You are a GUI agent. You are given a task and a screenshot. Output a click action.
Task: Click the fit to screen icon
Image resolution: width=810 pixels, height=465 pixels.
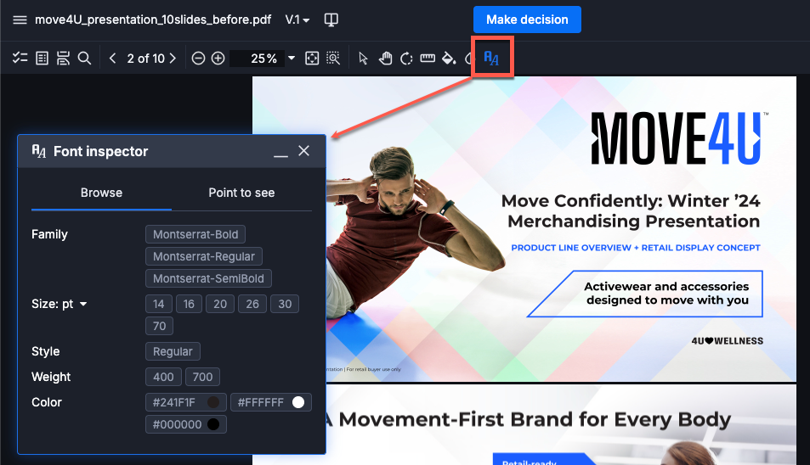click(312, 59)
